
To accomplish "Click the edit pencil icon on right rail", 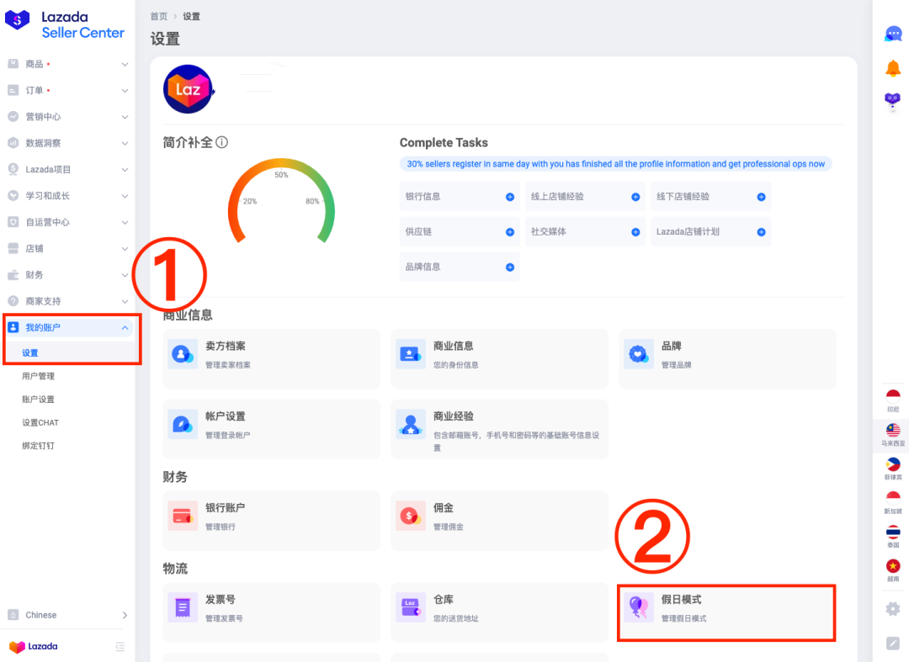I will click(893, 643).
